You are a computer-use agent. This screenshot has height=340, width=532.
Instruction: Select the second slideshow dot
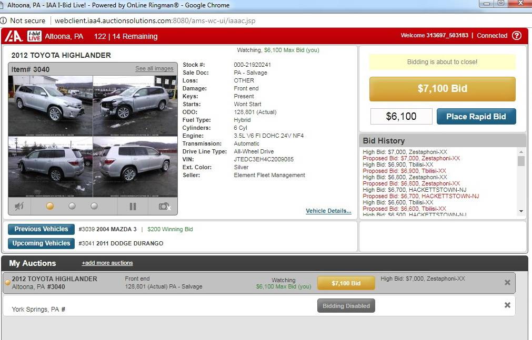72,206
